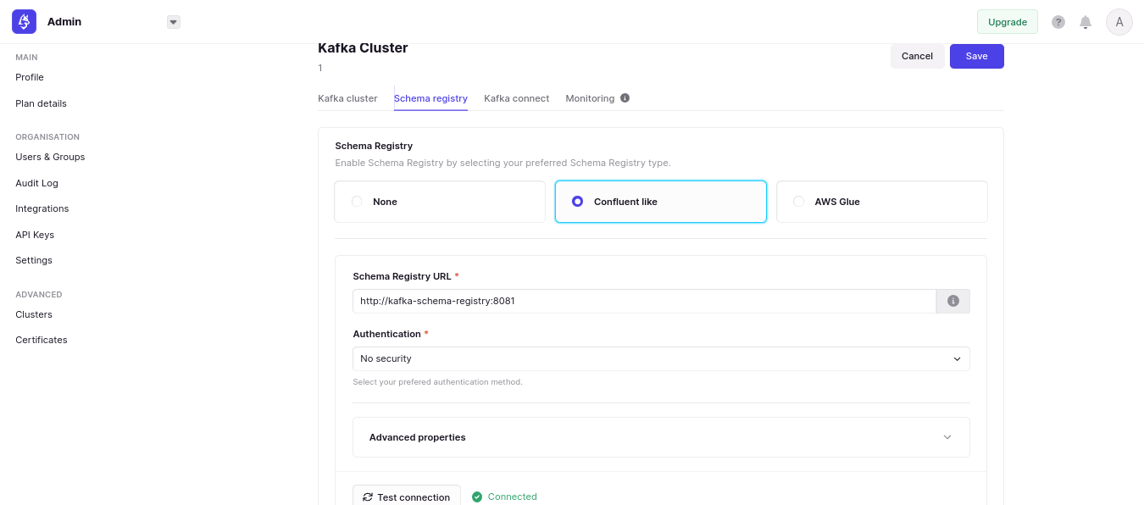Screen dimensions: 1144x505
Task: Open the Authentication dropdown
Action: 661,358
